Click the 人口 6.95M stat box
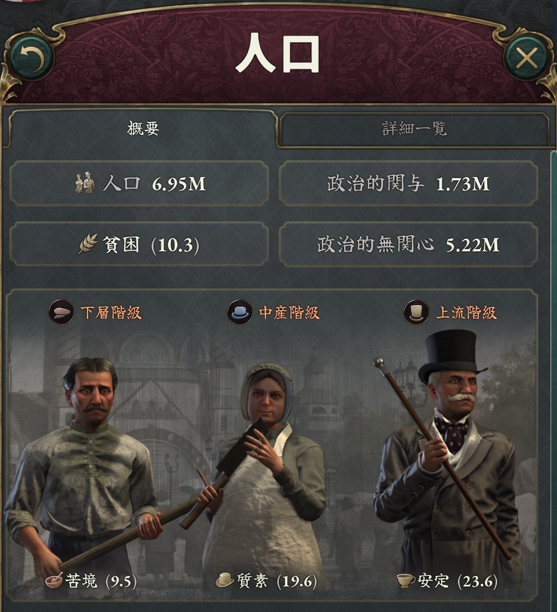This screenshot has width=557, height=612. (139, 184)
